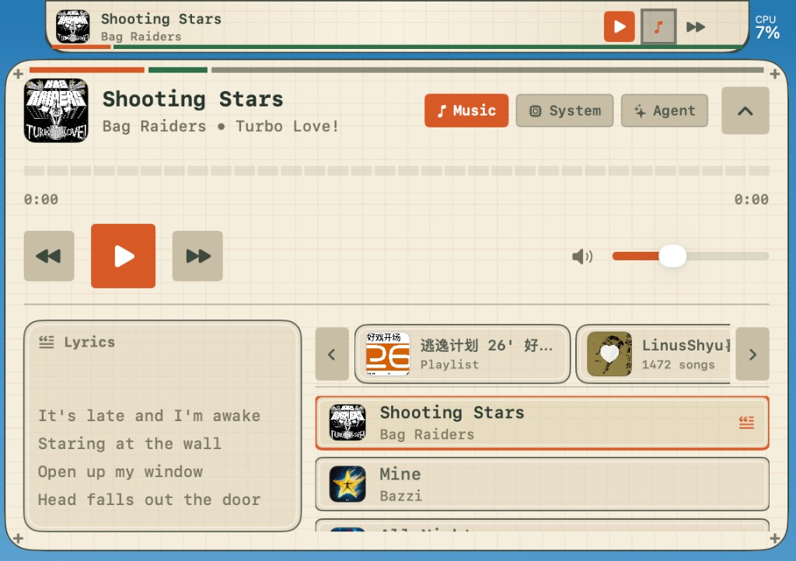Click the lyrics icon on the Shooting Stars row
Screen dimensions: 796x561
(x=746, y=422)
